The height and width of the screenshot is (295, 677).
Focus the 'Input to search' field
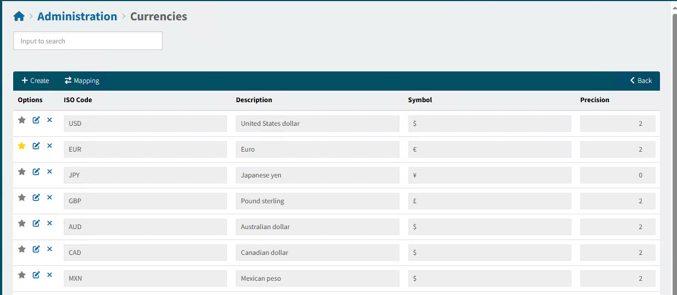88,41
